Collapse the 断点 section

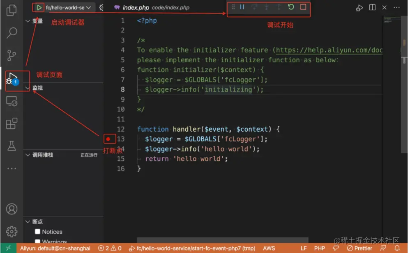(28, 221)
